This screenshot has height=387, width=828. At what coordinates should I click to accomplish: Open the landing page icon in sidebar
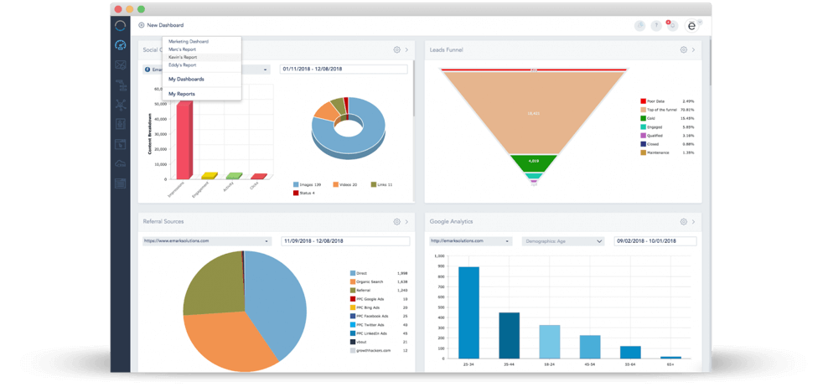pos(121,144)
